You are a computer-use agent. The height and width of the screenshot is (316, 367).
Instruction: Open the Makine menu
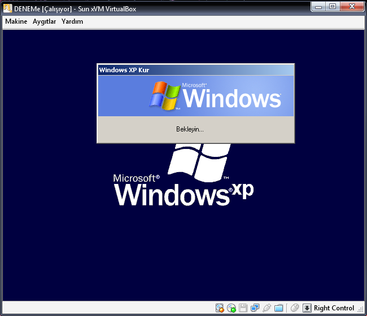point(16,21)
